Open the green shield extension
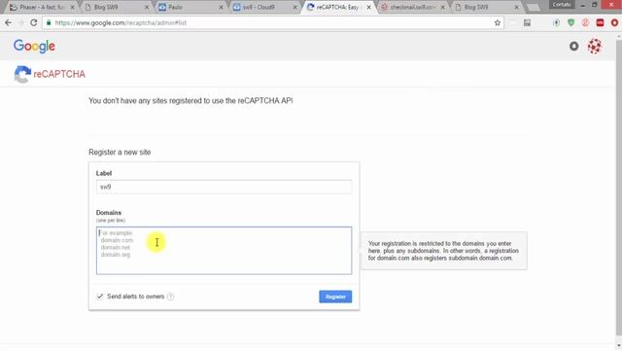The image size is (622, 350). 570,22
